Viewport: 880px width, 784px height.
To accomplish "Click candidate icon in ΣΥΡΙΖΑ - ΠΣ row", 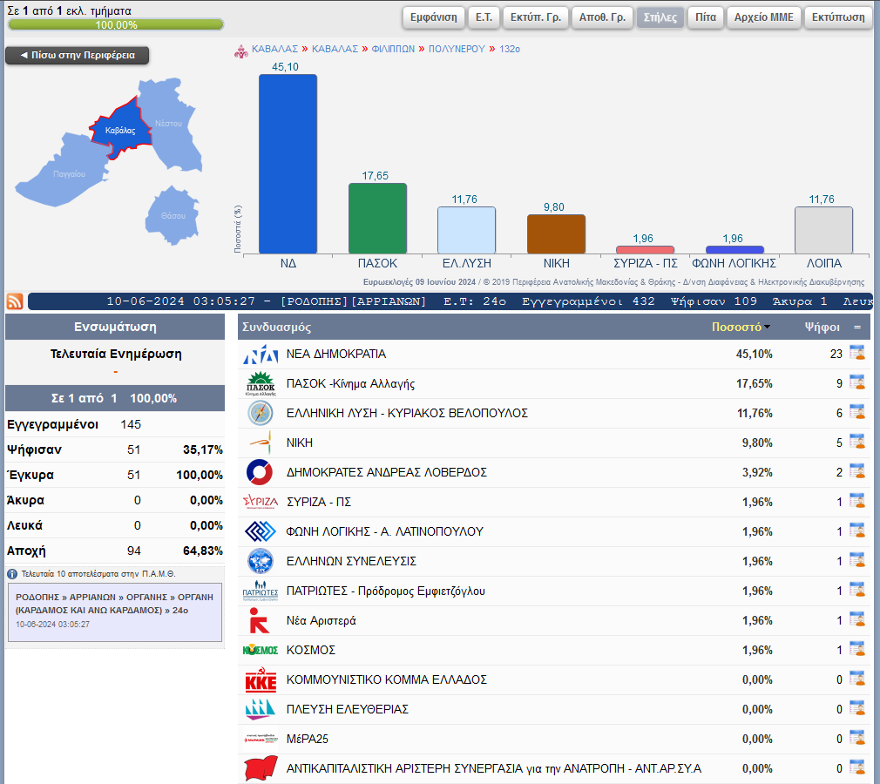I will 856,502.
